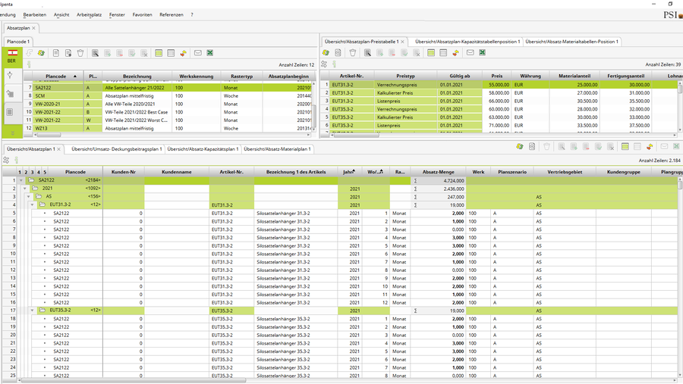This screenshot has width=683, height=384.
Task: Collapse the 2021 tree node
Action: coord(25,189)
